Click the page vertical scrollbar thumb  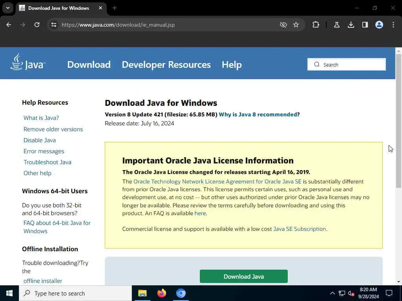click(x=398, y=120)
